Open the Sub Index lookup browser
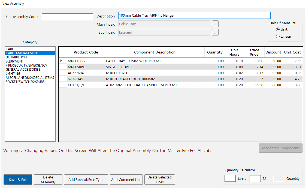 click(215, 32)
